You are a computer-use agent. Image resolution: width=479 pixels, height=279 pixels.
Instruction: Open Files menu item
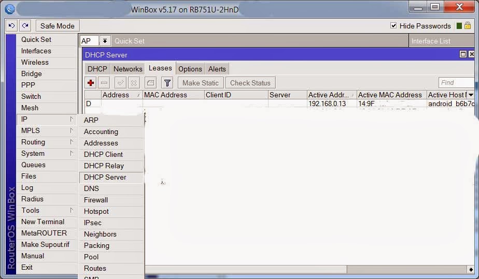point(47,176)
